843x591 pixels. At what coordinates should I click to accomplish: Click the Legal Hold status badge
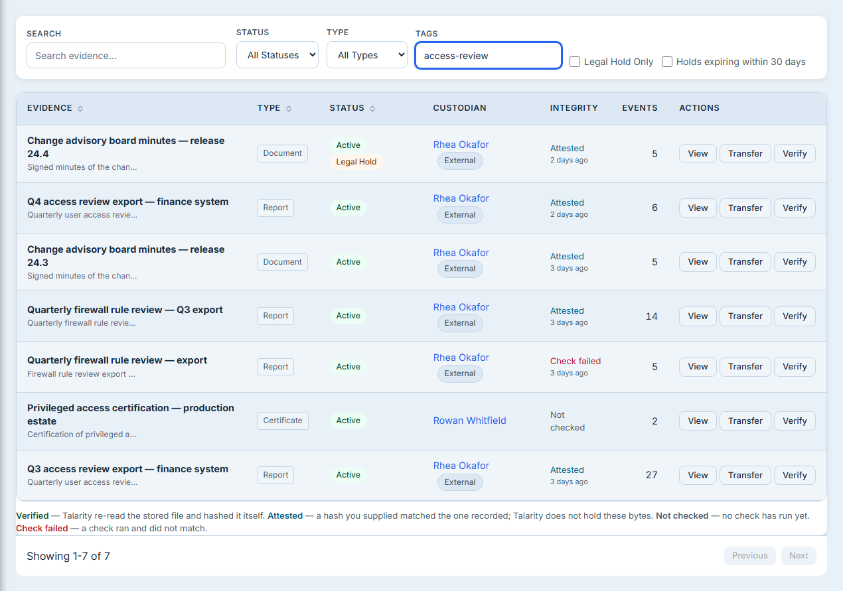356,162
